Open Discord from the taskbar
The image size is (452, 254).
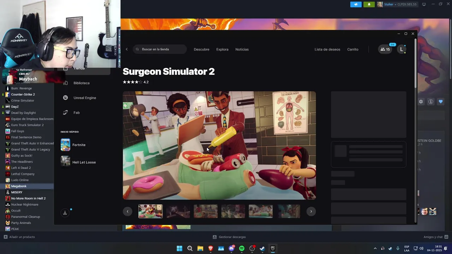231,248
